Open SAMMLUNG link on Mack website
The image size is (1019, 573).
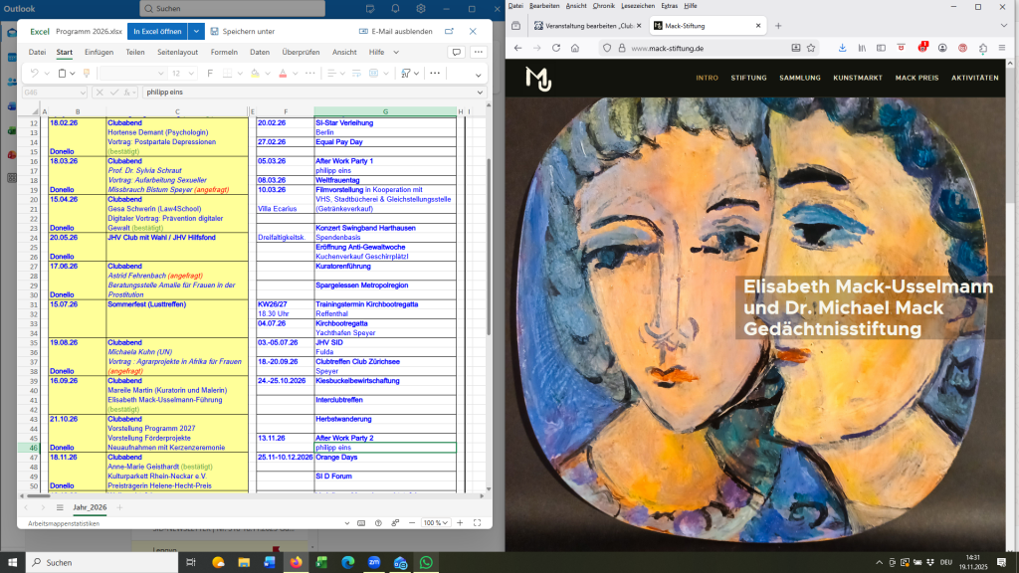(x=800, y=78)
